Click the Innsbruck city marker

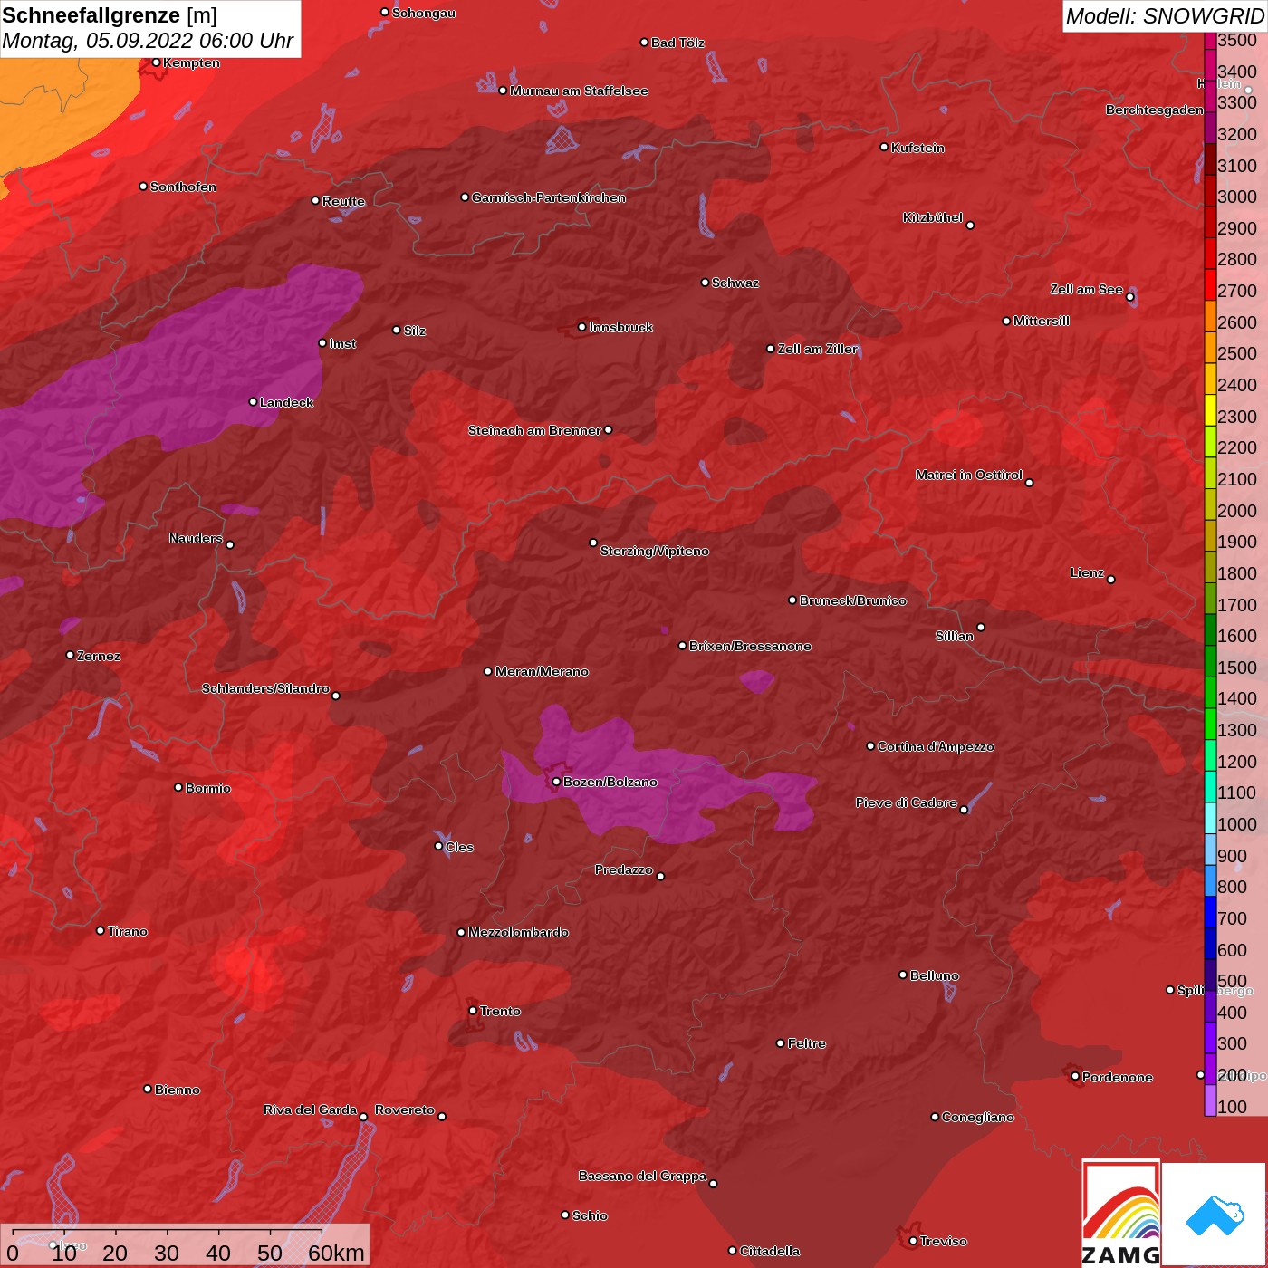click(x=582, y=327)
